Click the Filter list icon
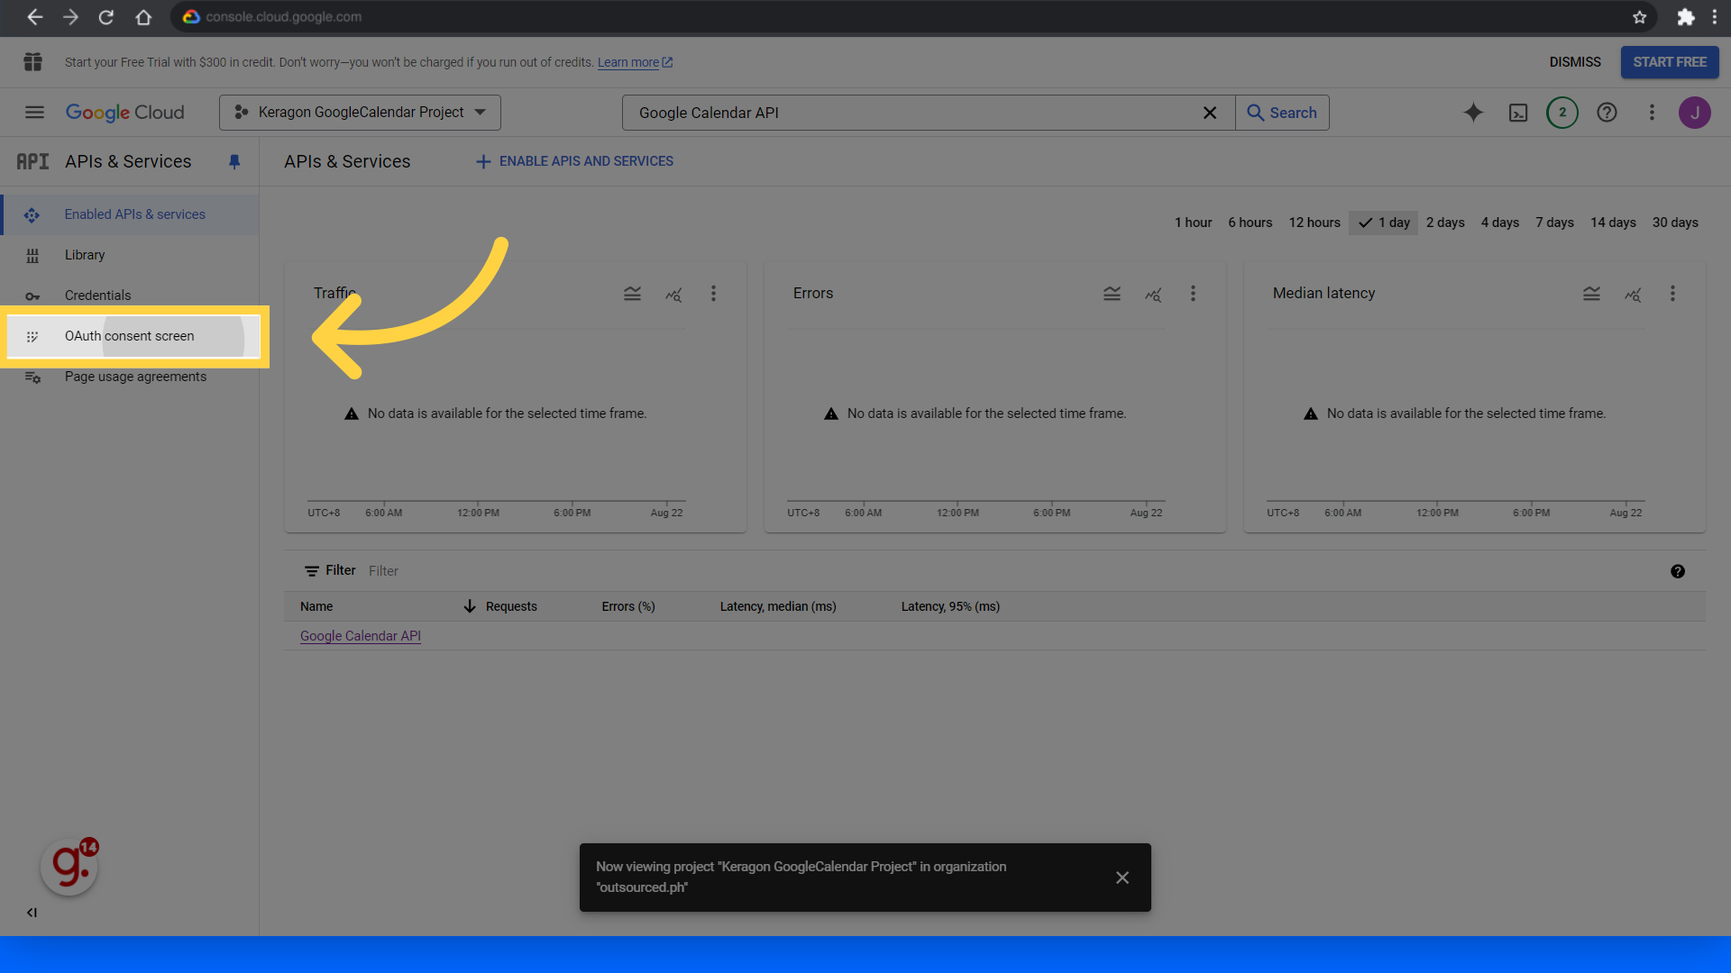The height and width of the screenshot is (973, 1731). (x=312, y=571)
